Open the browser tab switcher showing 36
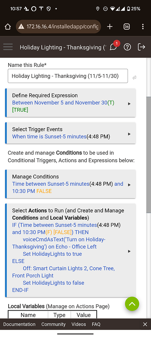 [x=127, y=26]
